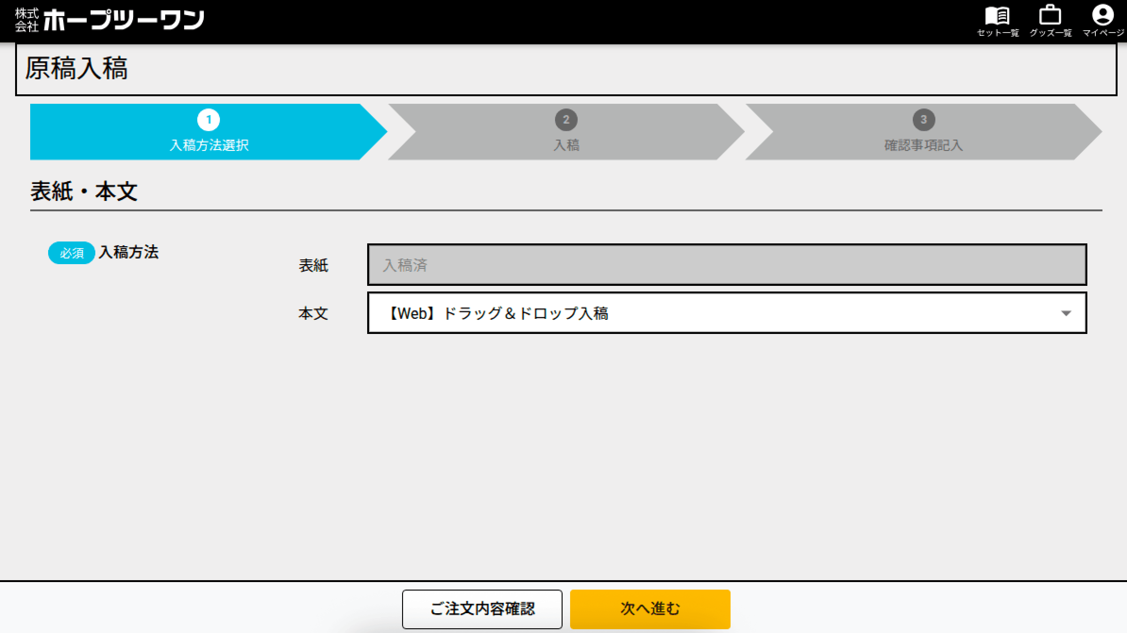Image resolution: width=1127 pixels, height=633 pixels.
Task: Click the step 2 circle icon
Action: point(566,120)
